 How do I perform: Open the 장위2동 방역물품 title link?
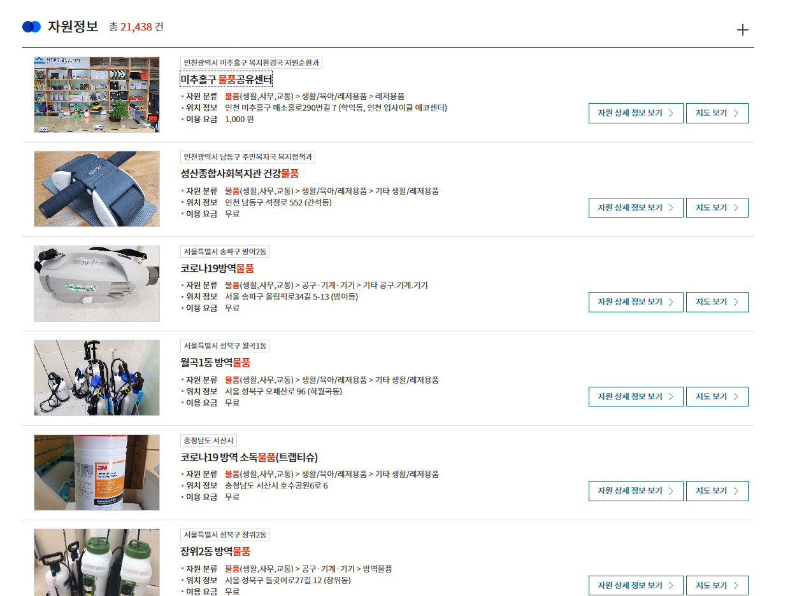(x=215, y=551)
